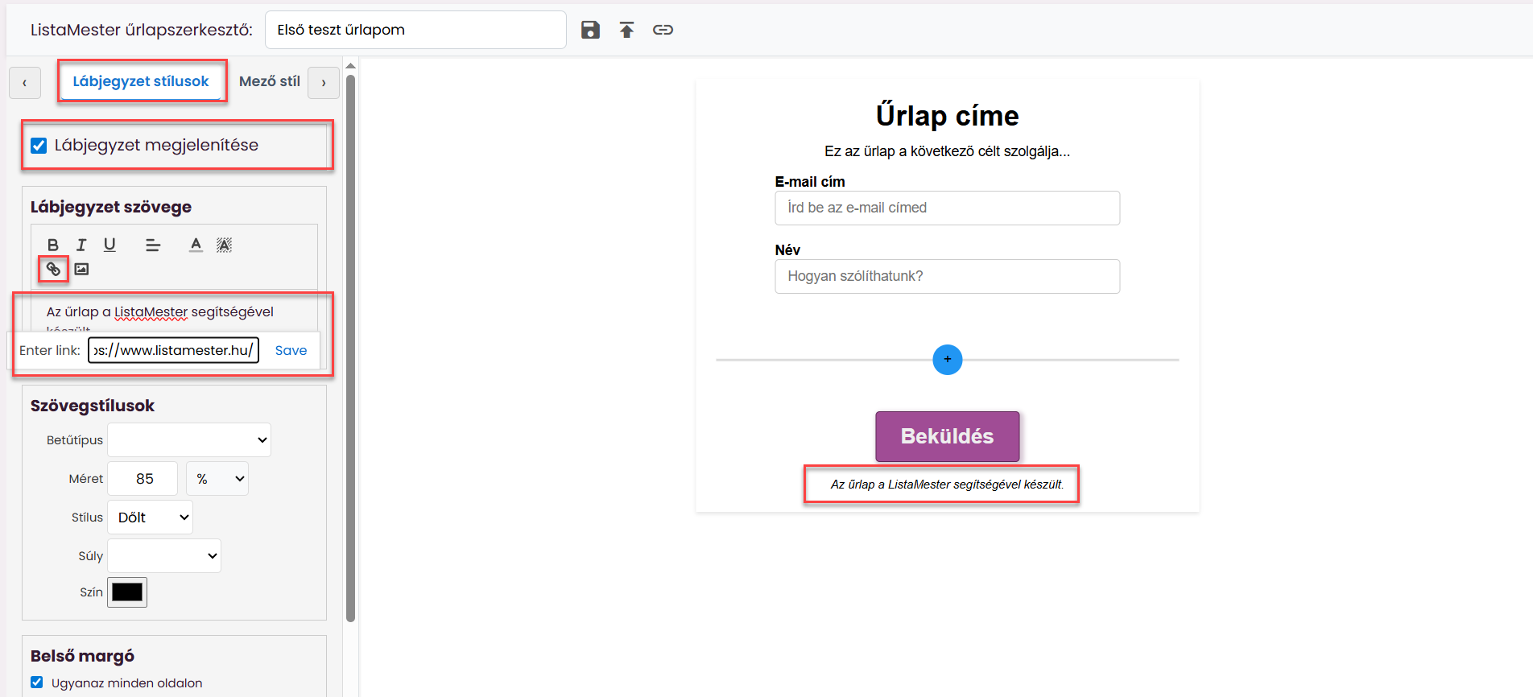This screenshot has width=1533, height=697.
Task: Click the blue plus add-field button
Action: 948,359
